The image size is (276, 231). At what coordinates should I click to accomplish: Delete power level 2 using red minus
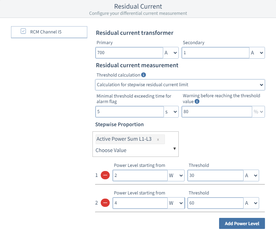pos(106,203)
